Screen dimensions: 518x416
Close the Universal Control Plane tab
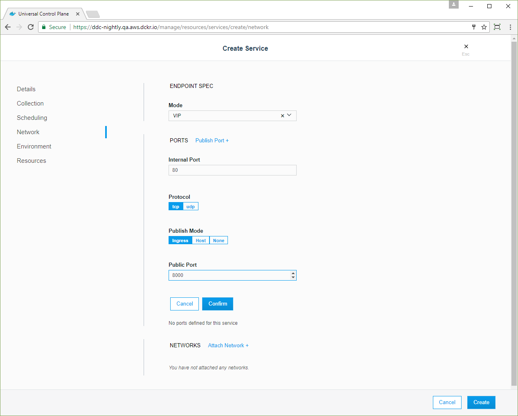click(78, 14)
